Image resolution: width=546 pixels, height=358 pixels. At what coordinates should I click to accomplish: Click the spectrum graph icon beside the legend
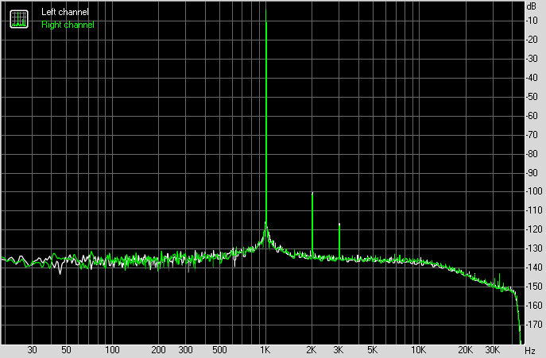click(19, 19)
